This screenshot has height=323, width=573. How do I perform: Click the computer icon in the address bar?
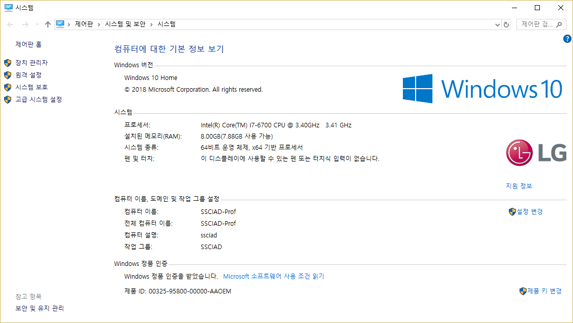coord(61,24)
